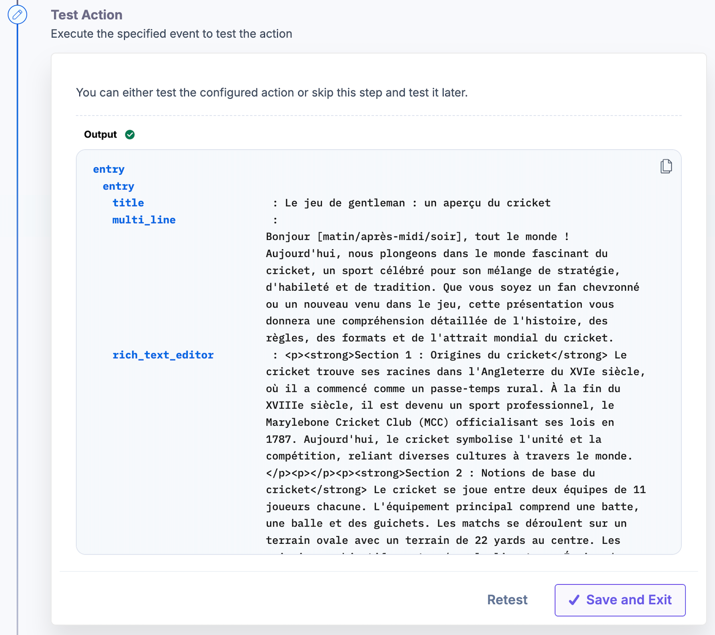Select the multi_line key
The width and height of the screenshot is (715, 635).
coord(144,220)
